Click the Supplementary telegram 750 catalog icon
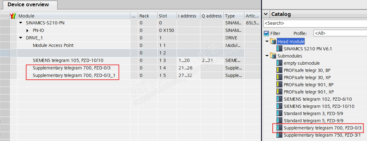The height and width of the screenshot is (141, 367). point(279,135)
